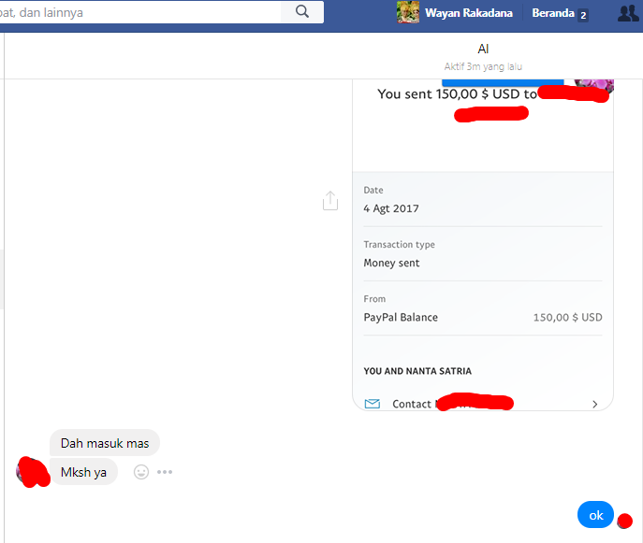The image size is (643, 543).
Task: Click the blue 'ok' message bubble
Action: (595, 515)
